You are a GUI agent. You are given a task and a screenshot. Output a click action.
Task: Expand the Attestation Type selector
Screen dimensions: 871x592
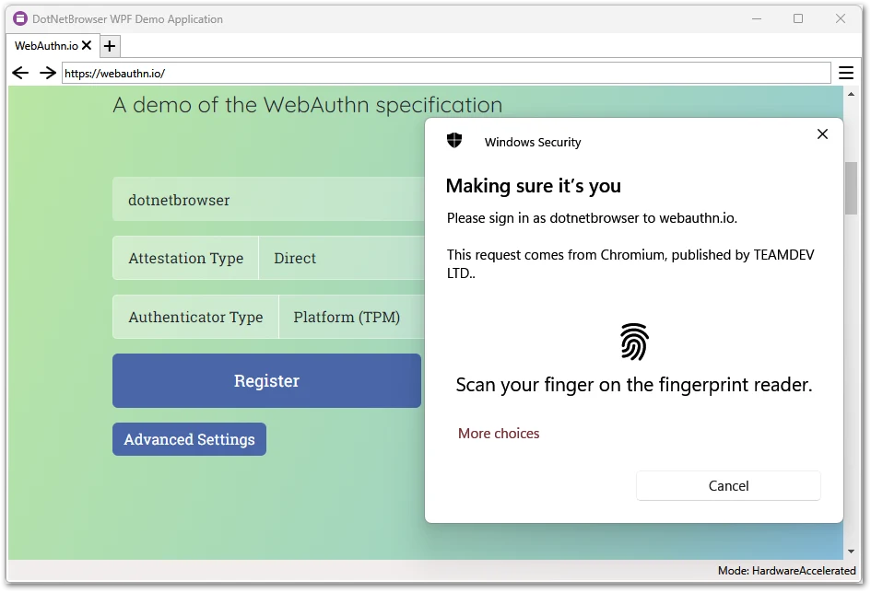pyautogui.click(x=184, y=258)
